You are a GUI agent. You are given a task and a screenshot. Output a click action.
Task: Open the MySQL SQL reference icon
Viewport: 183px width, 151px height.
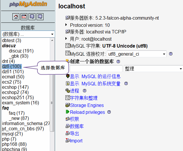pyautogui.click(x=40, y=17)
